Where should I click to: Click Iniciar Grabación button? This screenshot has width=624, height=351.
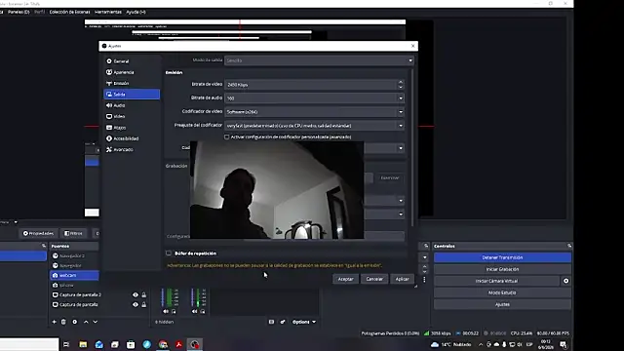502,269
